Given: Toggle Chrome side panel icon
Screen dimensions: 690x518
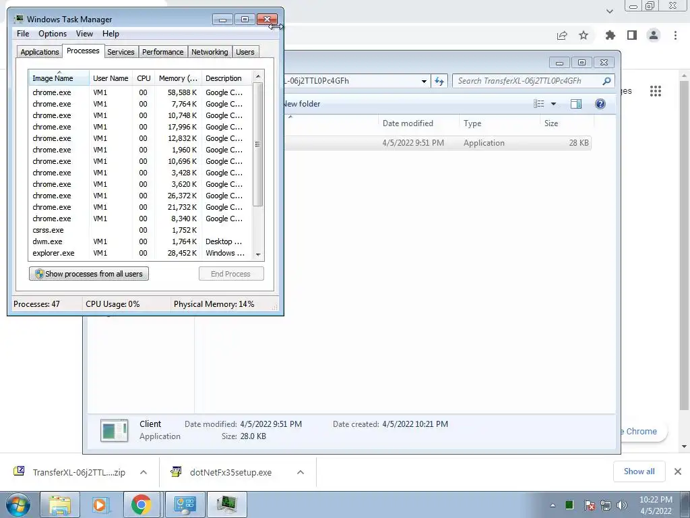Looking at the screenshot, I should point(632,35).
